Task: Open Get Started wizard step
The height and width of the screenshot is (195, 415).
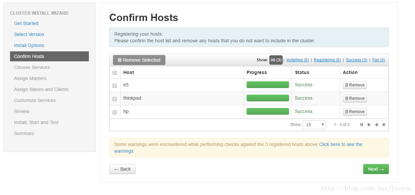Action: 26,23
